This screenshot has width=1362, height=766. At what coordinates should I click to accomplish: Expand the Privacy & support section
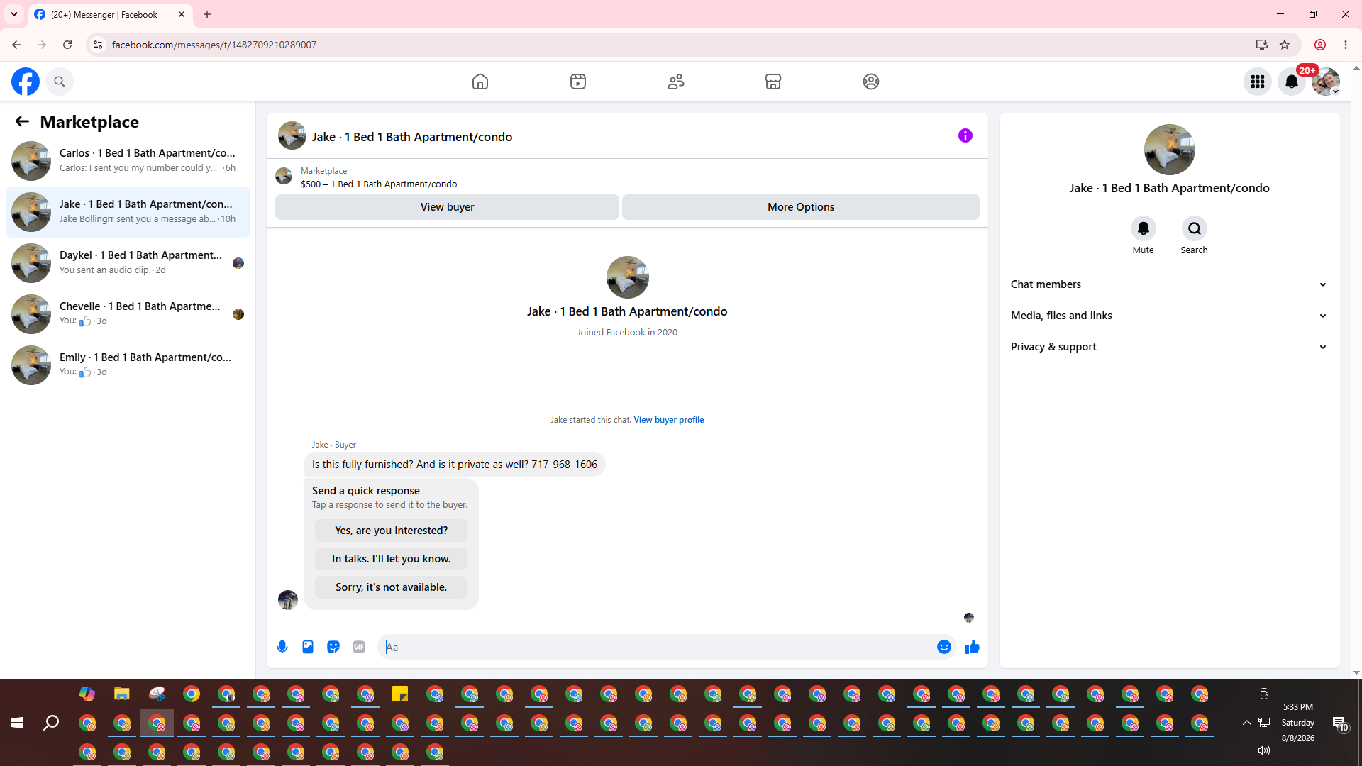point(1169,347)
